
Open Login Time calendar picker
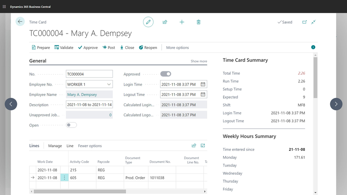point(203,84)
